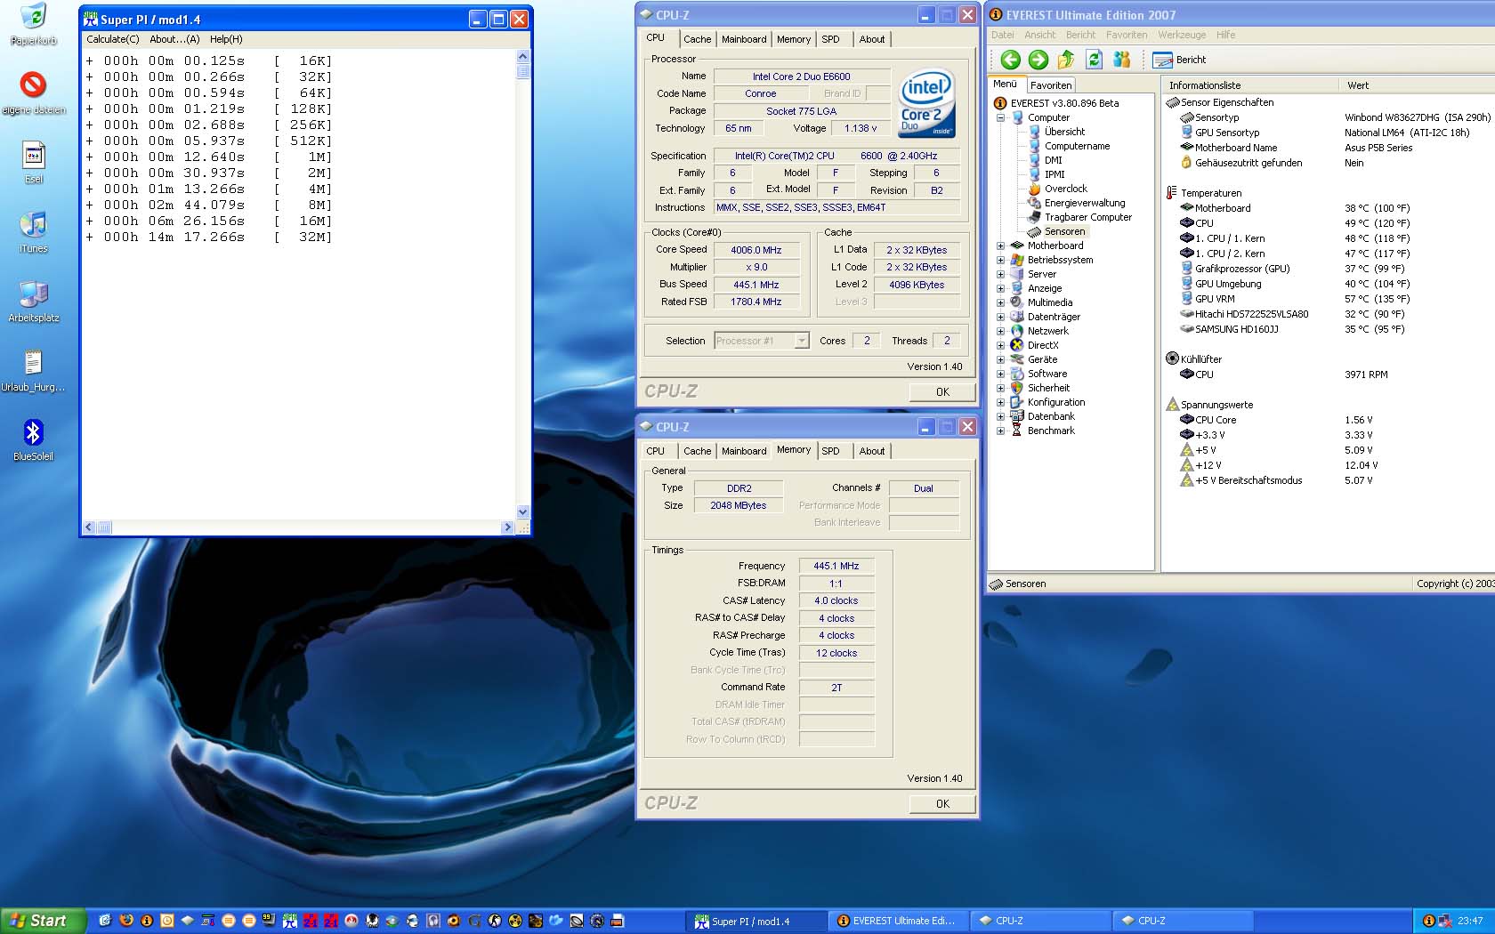Select Overclock in the EVEREST tree
This screenshot has height=934, width=1495.
(x=1065, y=189)
